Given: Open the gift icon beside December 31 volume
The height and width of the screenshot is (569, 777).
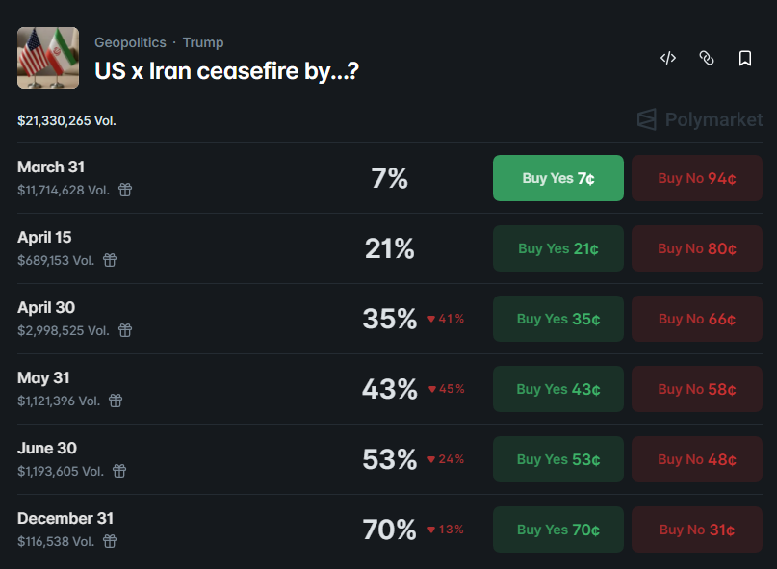Looking at the screenshot, I should [x=110, y=541].
